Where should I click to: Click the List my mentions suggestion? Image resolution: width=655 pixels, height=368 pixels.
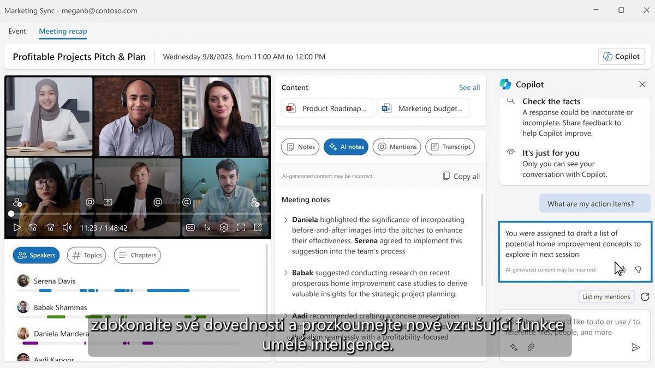coord(606,297)
